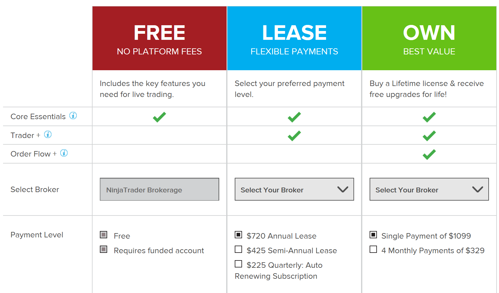The height and width of the screenshot is (293, 499).
Task: Click the red FREE plan header
Action: click(160, 38)
